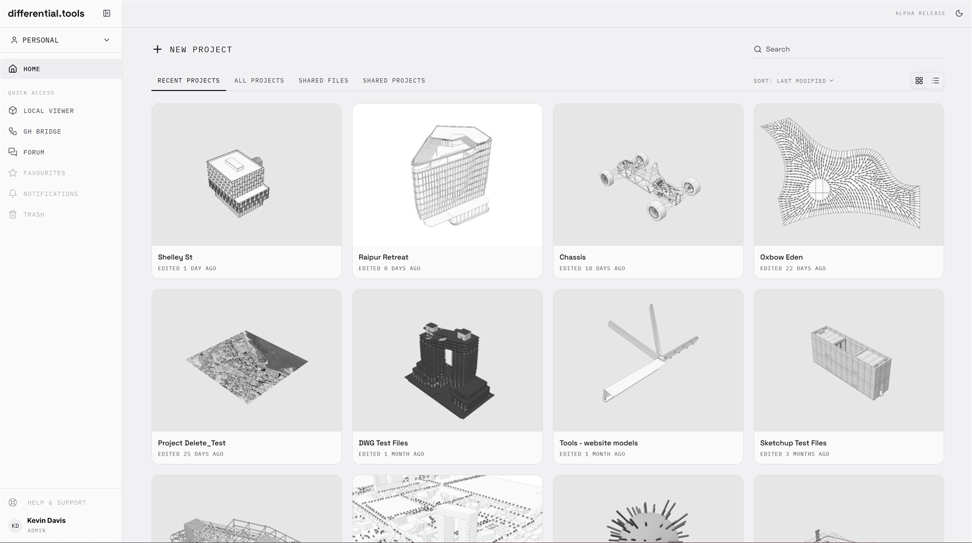
Task: Open DWG Test Files thumbnail
Action: (x=447, y=360)
